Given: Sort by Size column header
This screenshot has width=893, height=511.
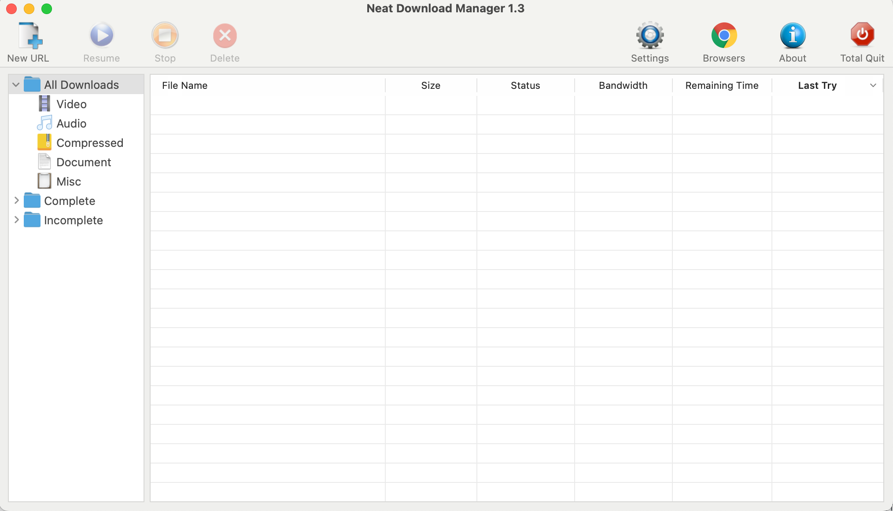Looking at the screenshot, I should tap(431, 85).
